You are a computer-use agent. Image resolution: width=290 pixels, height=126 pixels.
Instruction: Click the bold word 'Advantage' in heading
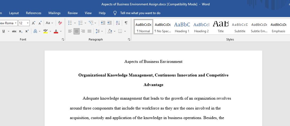[x=153, y=85]
